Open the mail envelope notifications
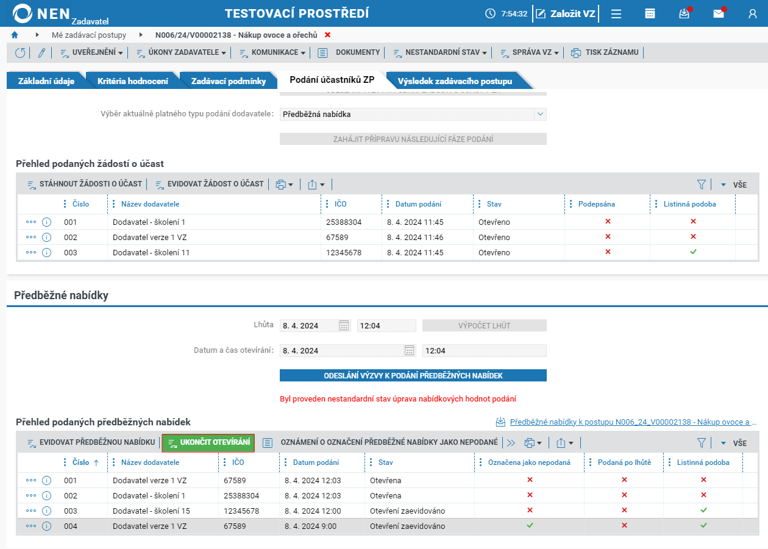This screenshot has height=549, width=768. (x=718, y=13)
